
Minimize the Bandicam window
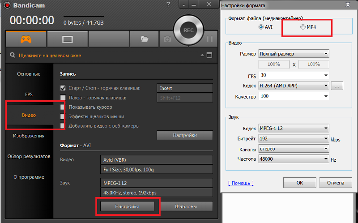point(194,4)
